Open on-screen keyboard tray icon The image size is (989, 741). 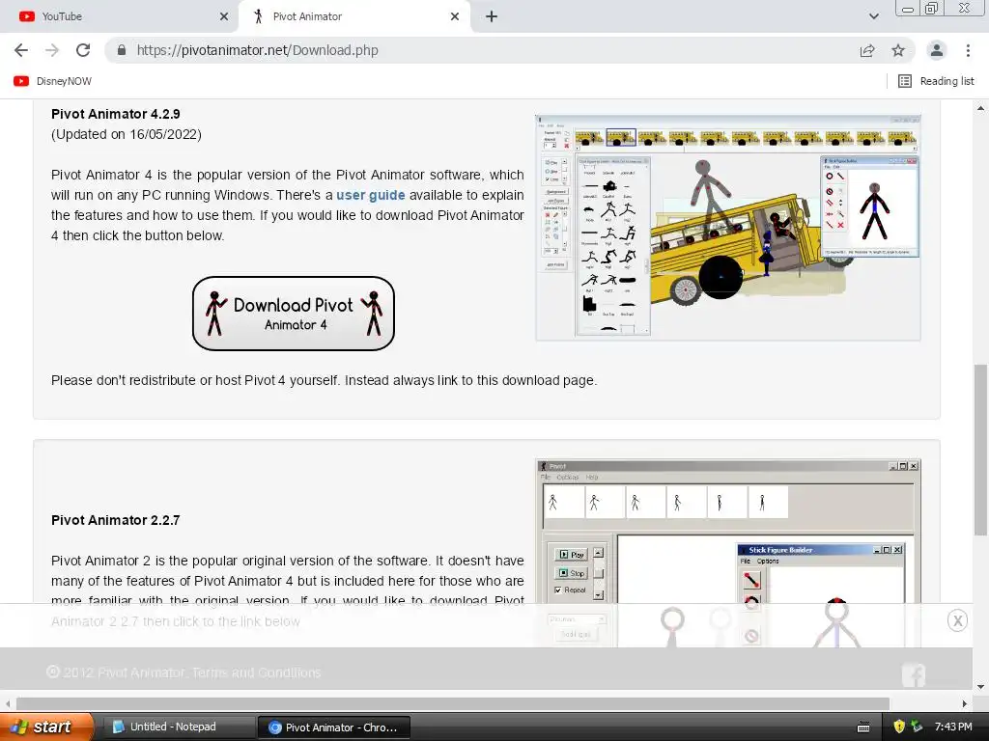pyautogui.click(x=864, y=727)
